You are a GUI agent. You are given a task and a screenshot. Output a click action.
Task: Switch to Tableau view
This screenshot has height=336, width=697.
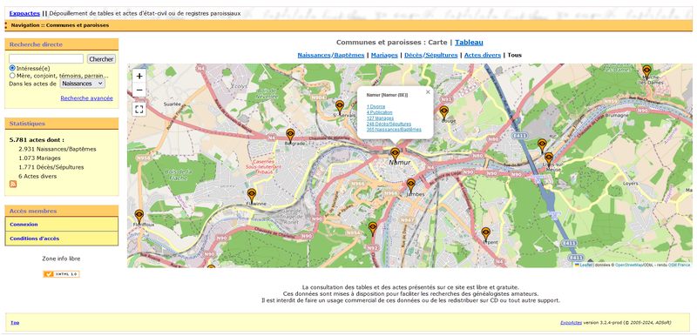[469, 43]
